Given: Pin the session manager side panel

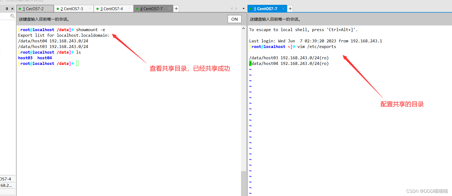Looking at the screenshot, I should (7, 9).
